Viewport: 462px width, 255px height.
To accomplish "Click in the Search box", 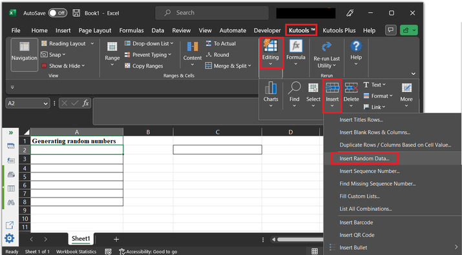I will point(212,13).
